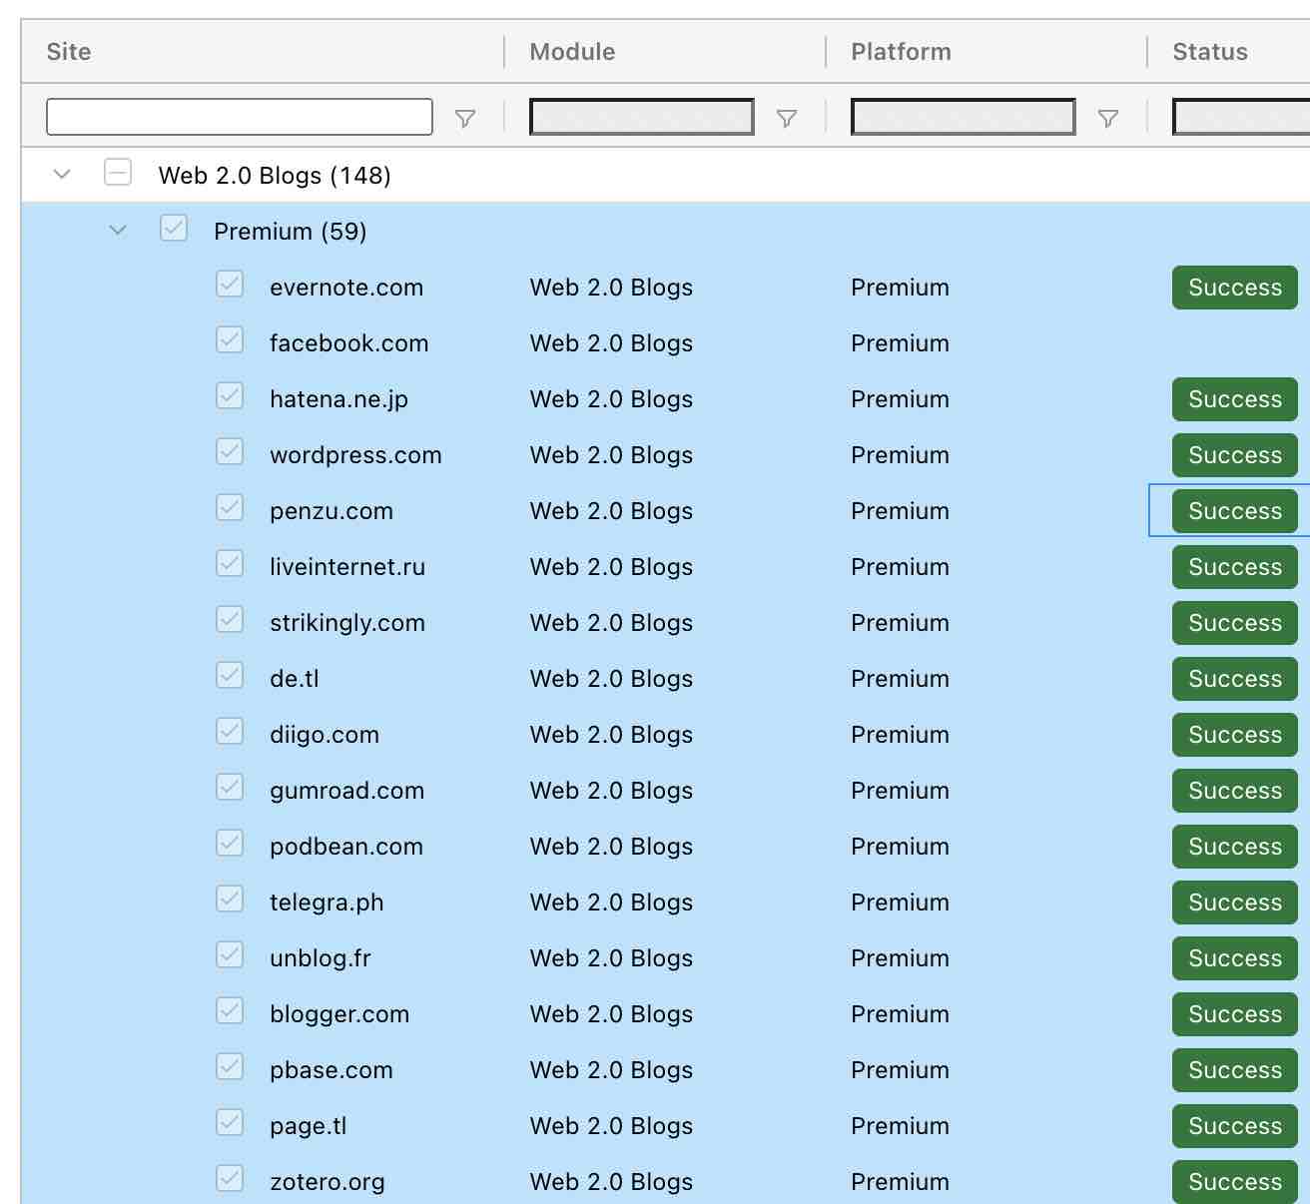
Task: Click the Success badge for blogger.com
Action: (x=1233, y=1013)
